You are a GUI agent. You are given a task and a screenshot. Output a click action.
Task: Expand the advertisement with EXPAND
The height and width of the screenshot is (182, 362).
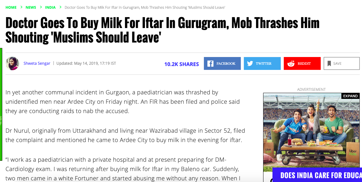pos(350,96)
